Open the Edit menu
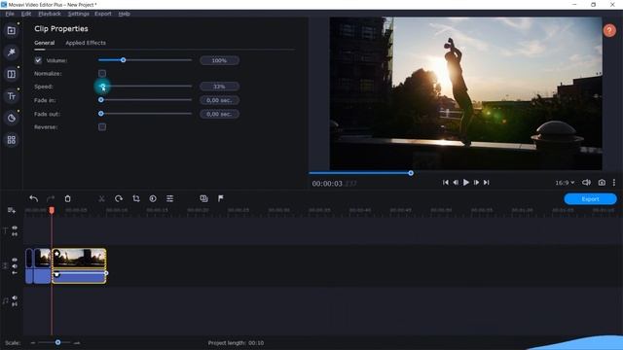The image size is (623, 350). (x=26, y=14)
